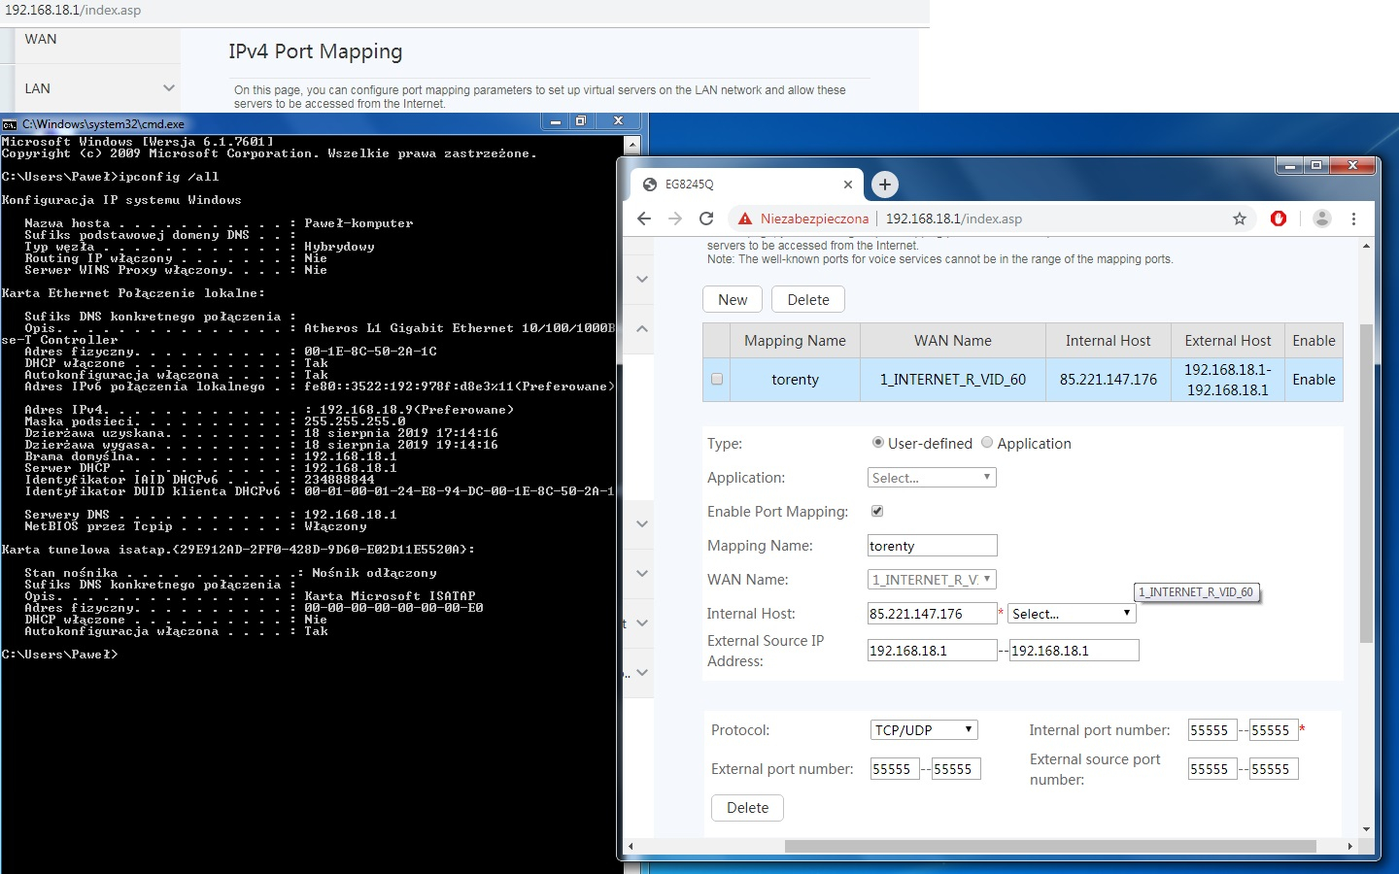Click the Internal Host address field
Viewport: 1399px width, 874px height.
point(932,614)
